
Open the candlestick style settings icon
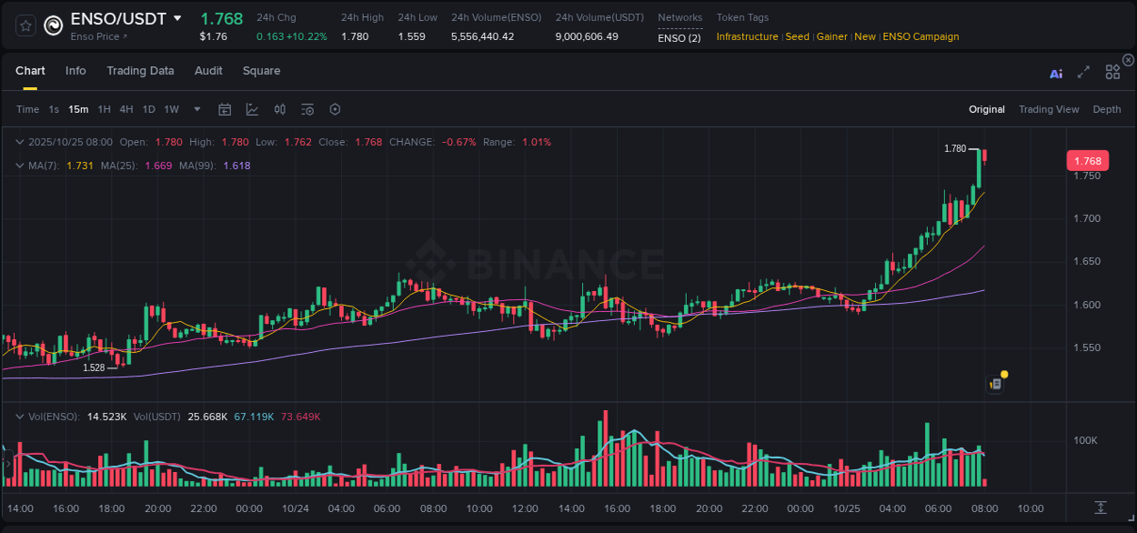click(x=279, y=109)
